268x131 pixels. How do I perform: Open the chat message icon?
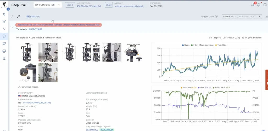tap(264, 5)
